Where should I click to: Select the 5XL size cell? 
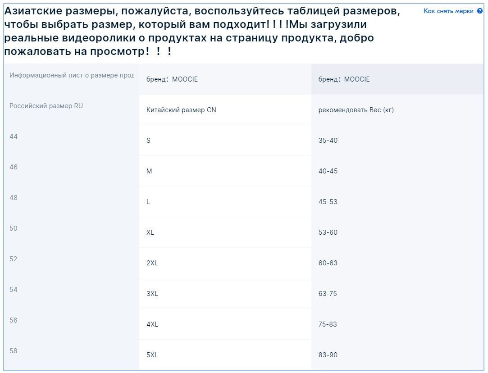point(225,355)
